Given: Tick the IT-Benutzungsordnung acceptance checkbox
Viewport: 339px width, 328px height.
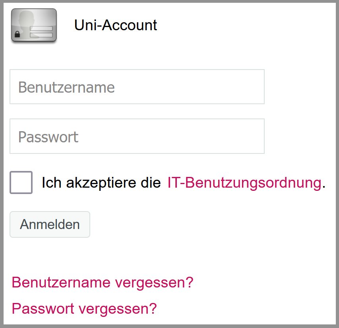Looking at the screenshot, I should point(21,182).
